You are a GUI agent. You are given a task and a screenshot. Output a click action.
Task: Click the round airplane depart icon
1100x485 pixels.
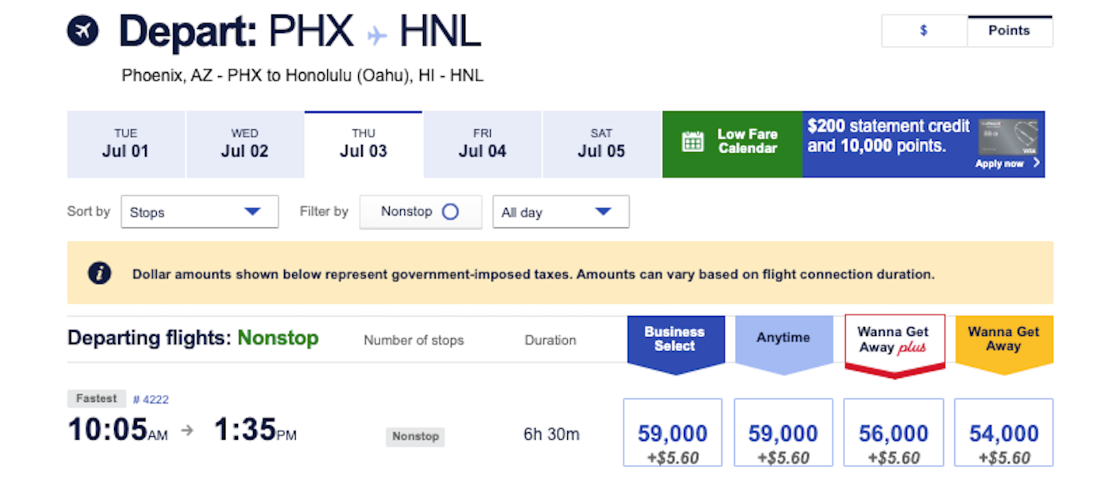tap(82, 31)
